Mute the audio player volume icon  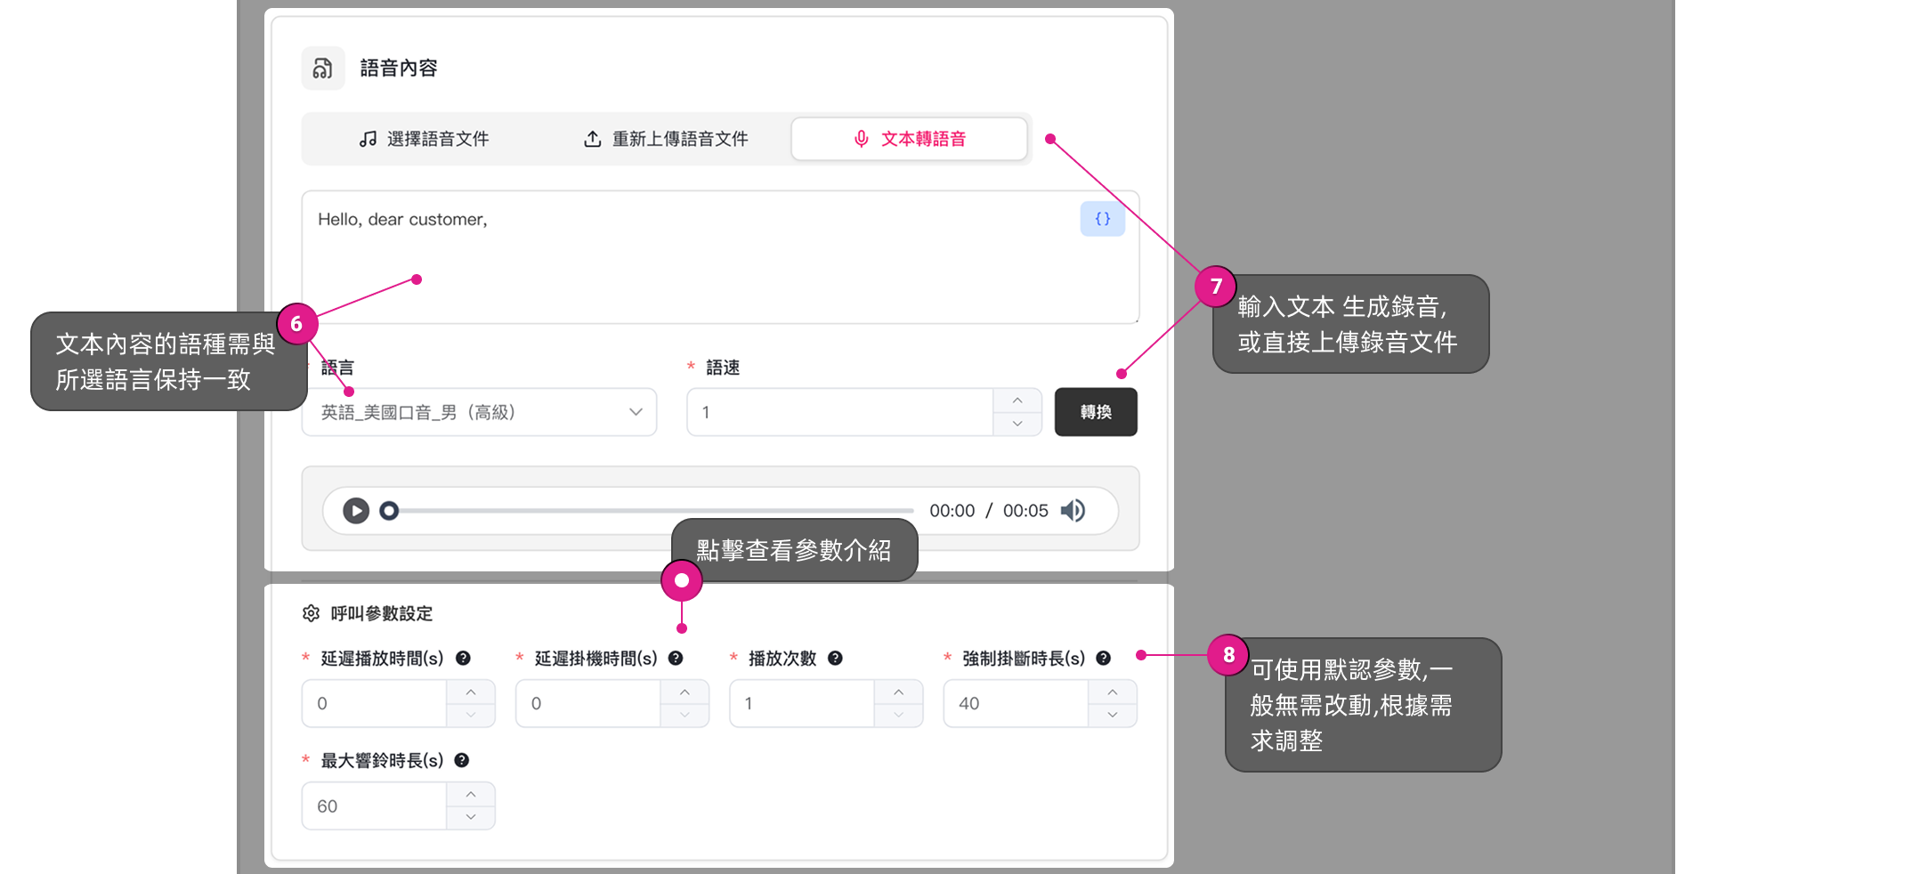coord(1073,511)
